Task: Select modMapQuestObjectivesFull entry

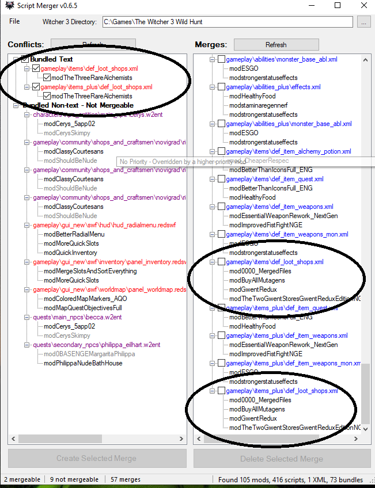Action: 83,308
